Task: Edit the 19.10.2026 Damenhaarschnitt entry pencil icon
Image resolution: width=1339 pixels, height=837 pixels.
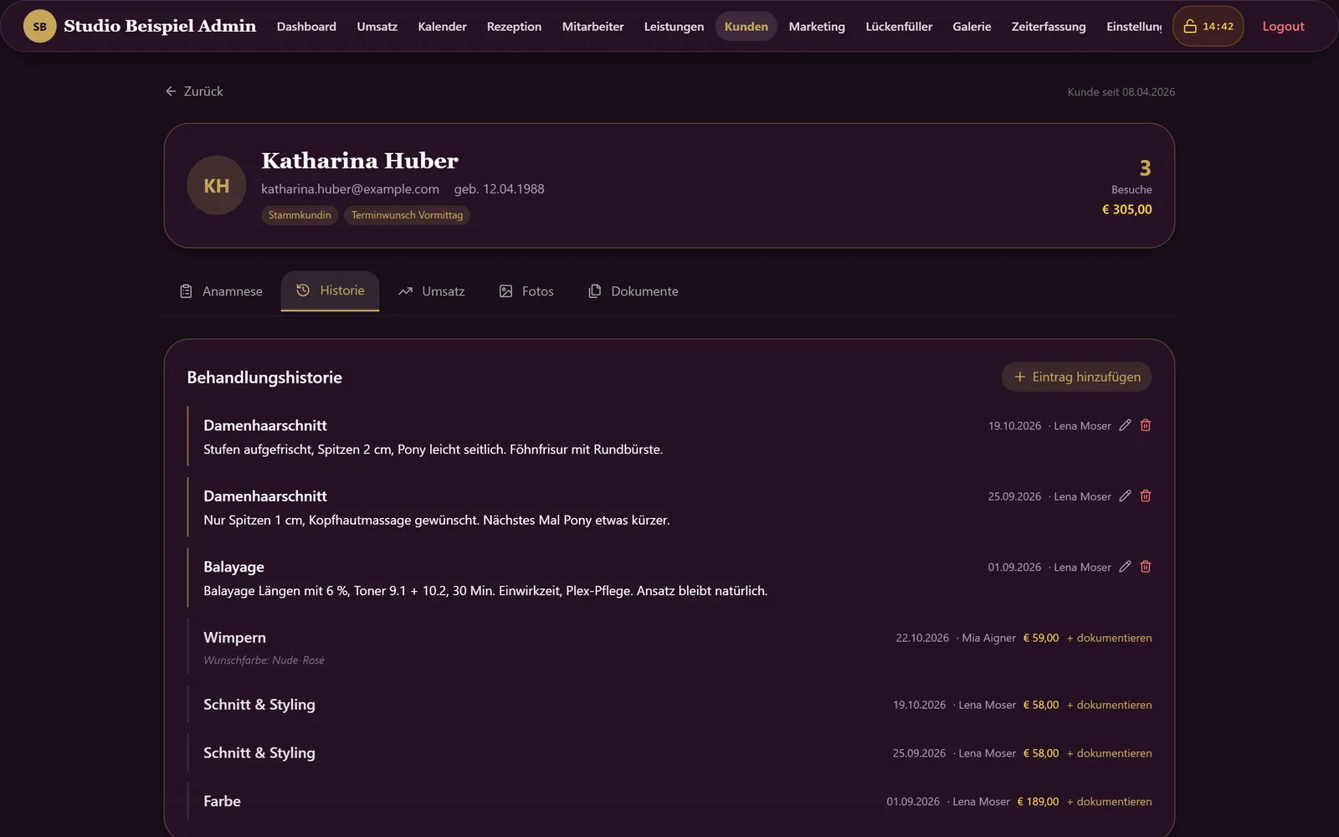Action: pos(1125,425)
